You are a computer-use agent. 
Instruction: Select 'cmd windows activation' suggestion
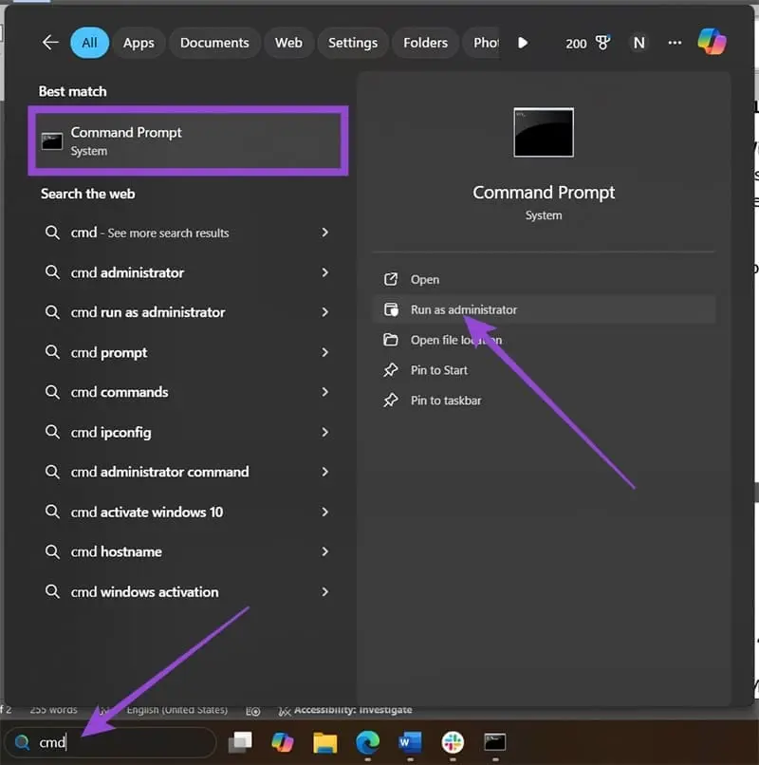point(188,592)
